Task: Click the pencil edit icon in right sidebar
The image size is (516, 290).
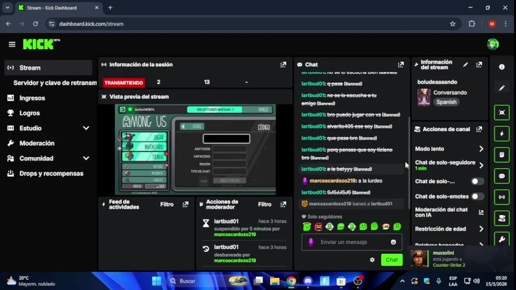Action: (x=502, y=88)
